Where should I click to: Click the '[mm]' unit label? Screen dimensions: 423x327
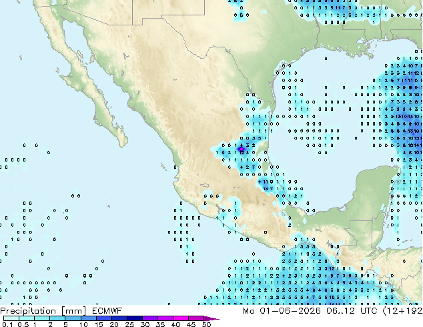pos(73,311)
